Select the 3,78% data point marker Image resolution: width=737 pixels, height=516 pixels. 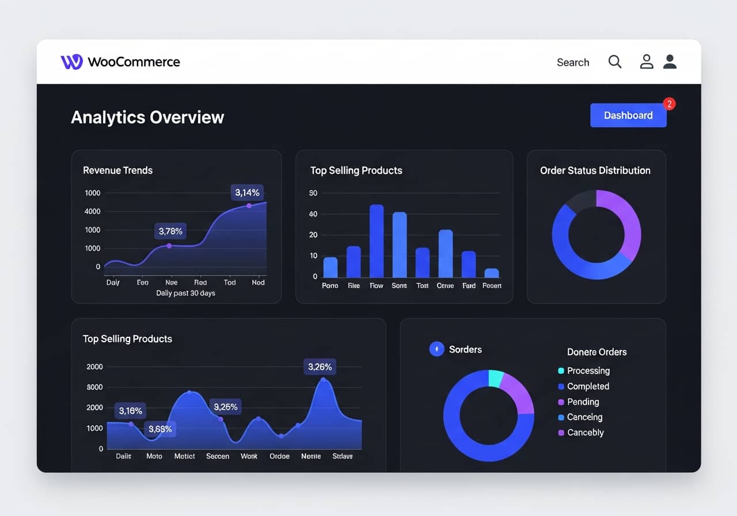pos(169,246)
